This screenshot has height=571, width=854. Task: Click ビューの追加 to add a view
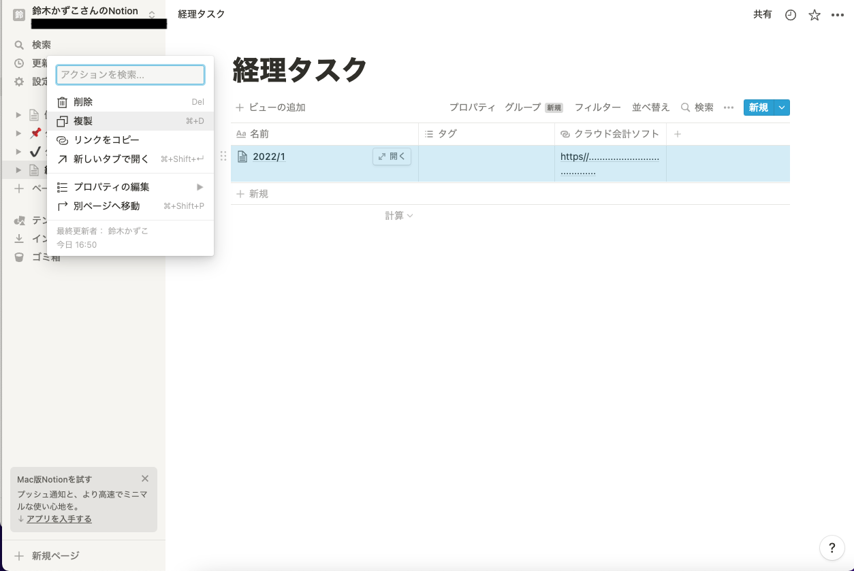click(271, 108)
